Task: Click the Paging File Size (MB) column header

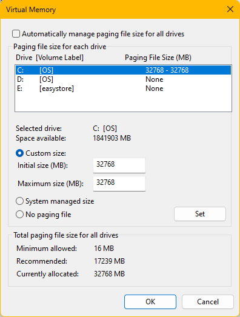Action: pyautogui.click(x=158, y=58)
